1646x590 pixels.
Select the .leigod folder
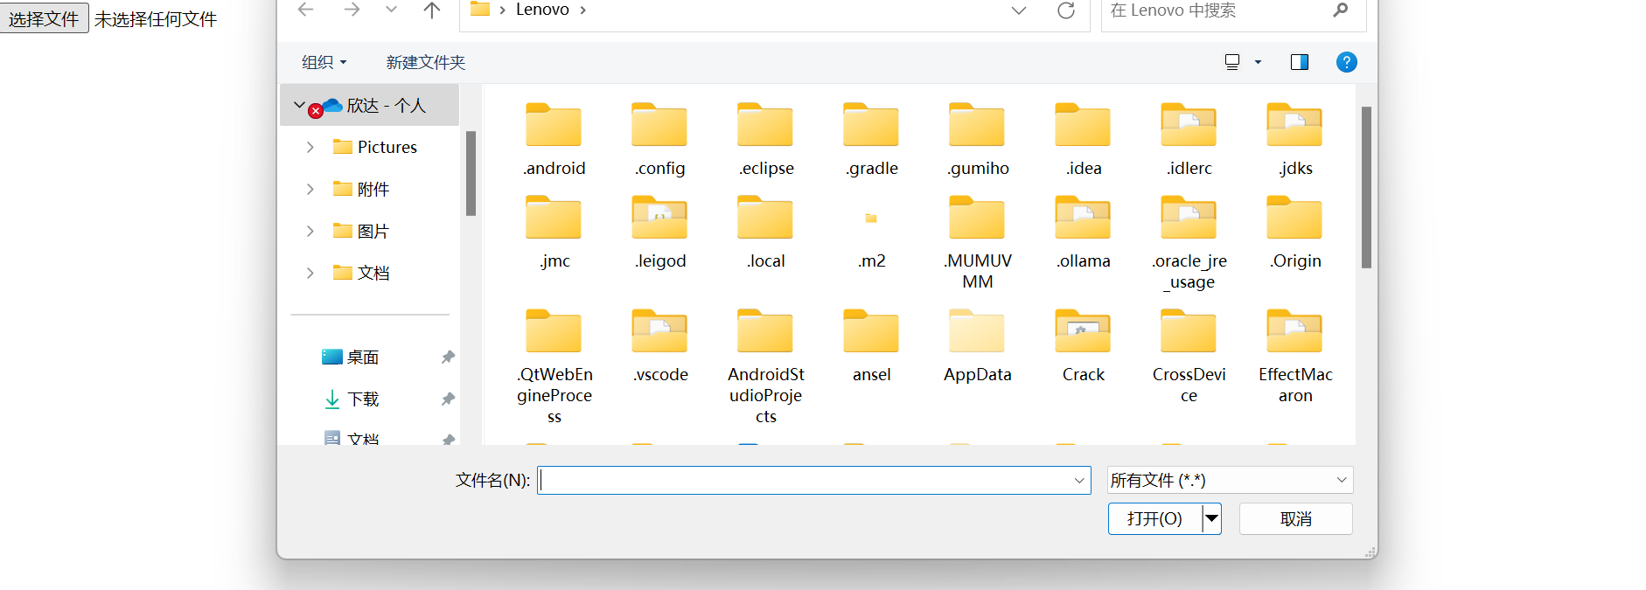click(659, 233)
